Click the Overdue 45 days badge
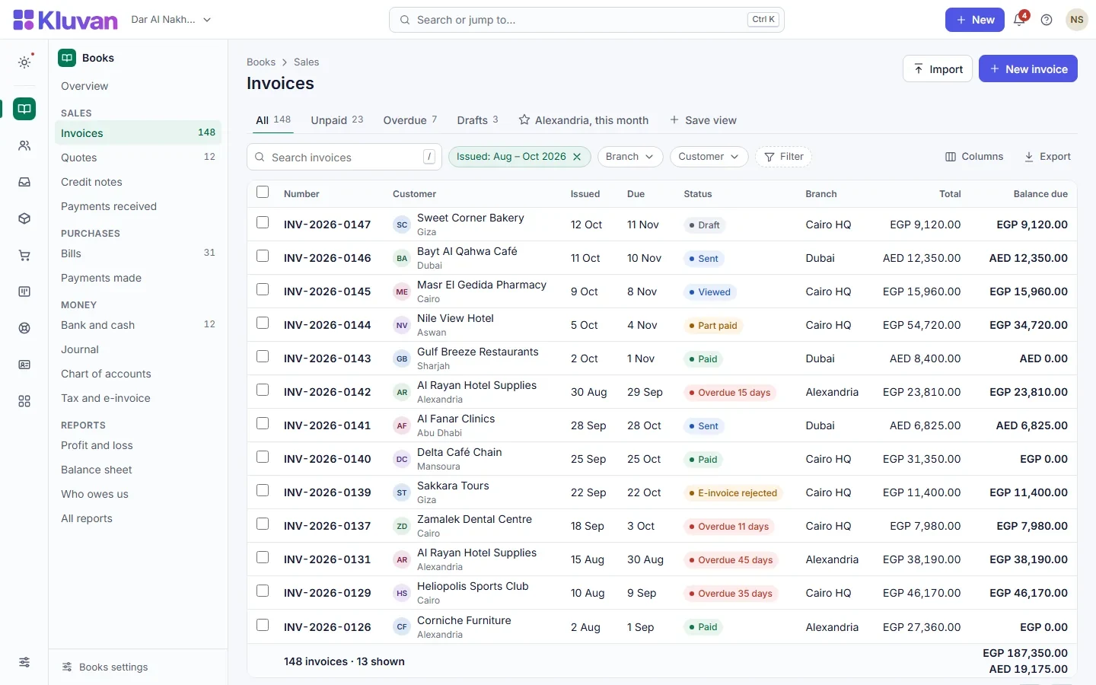Viewport: 1096px width, 685px height. click(731, 560)
